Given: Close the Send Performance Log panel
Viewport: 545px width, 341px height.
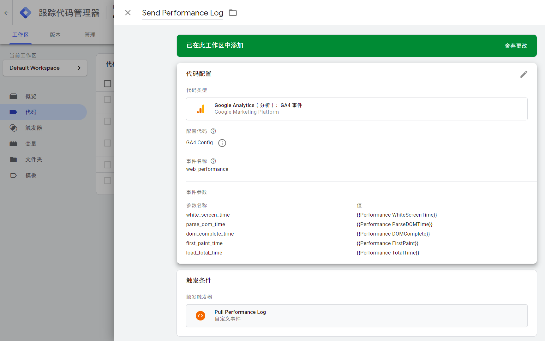Looking at the screenshot, I should (128, 13).
